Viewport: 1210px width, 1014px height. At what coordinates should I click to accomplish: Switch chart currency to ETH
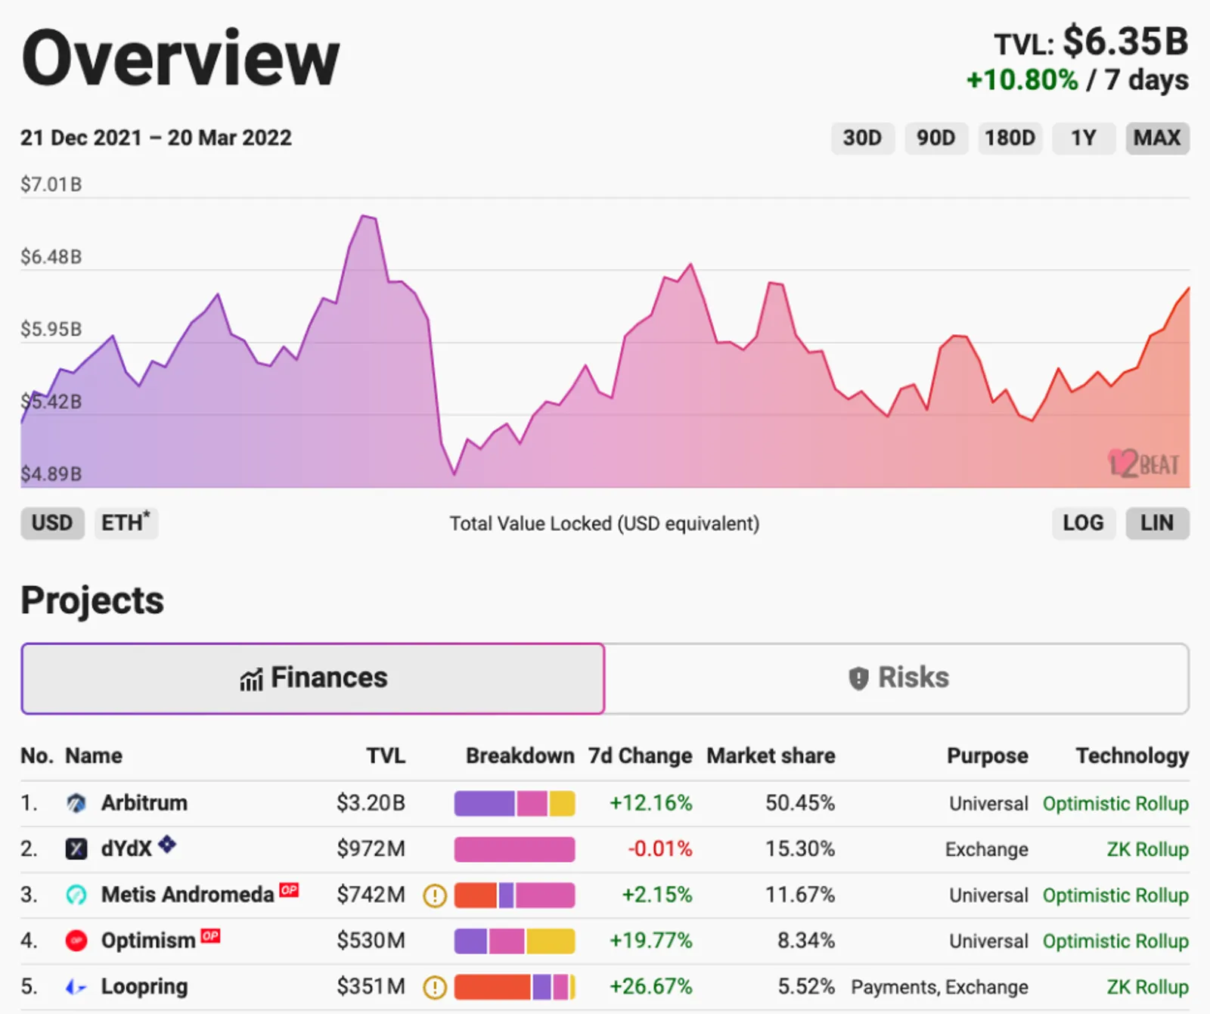tap(126, 523)
